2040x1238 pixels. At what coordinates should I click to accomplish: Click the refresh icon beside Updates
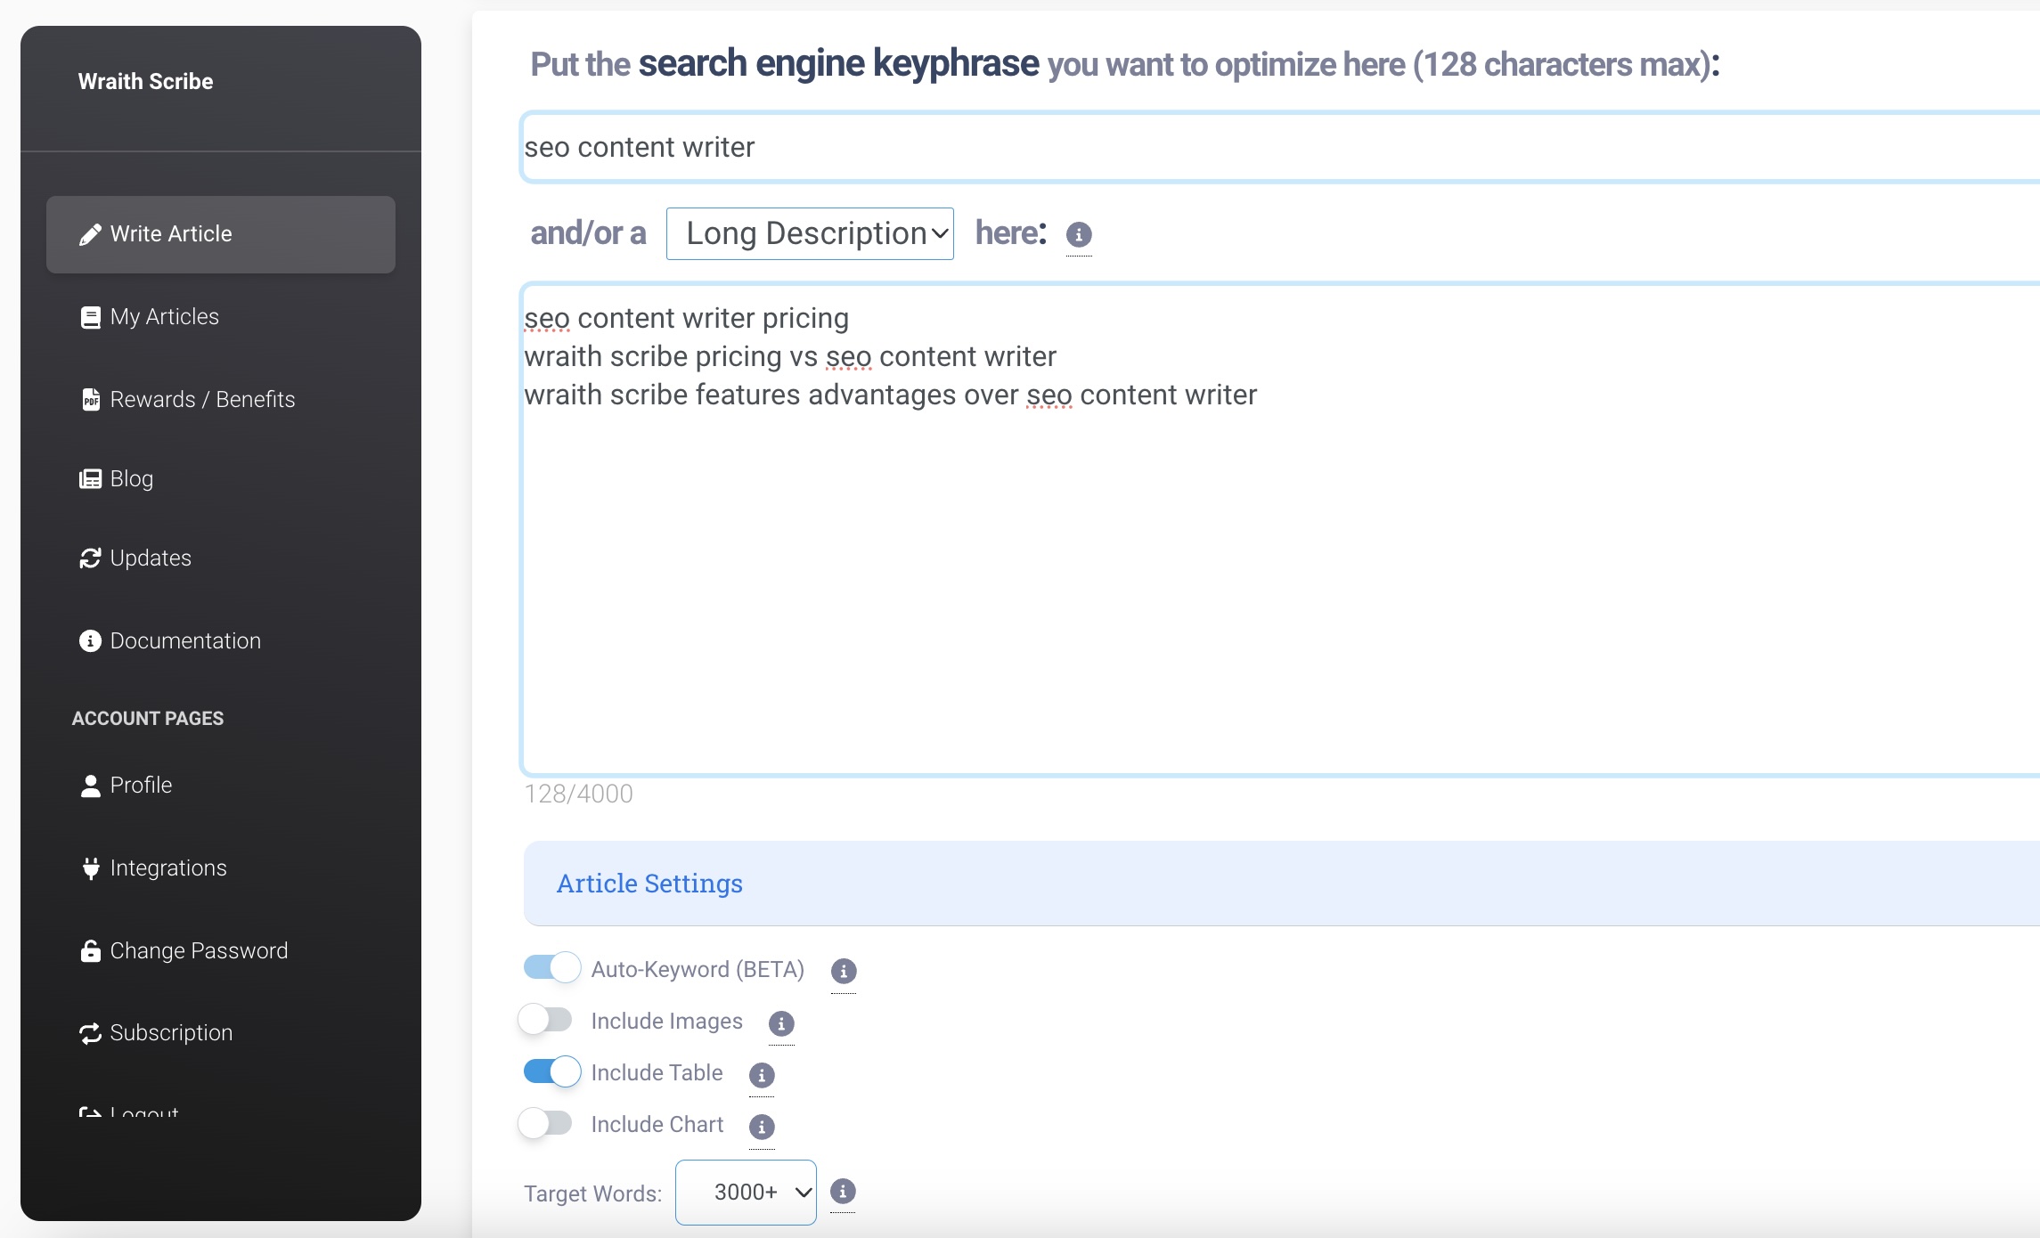[x=90, y=558]
